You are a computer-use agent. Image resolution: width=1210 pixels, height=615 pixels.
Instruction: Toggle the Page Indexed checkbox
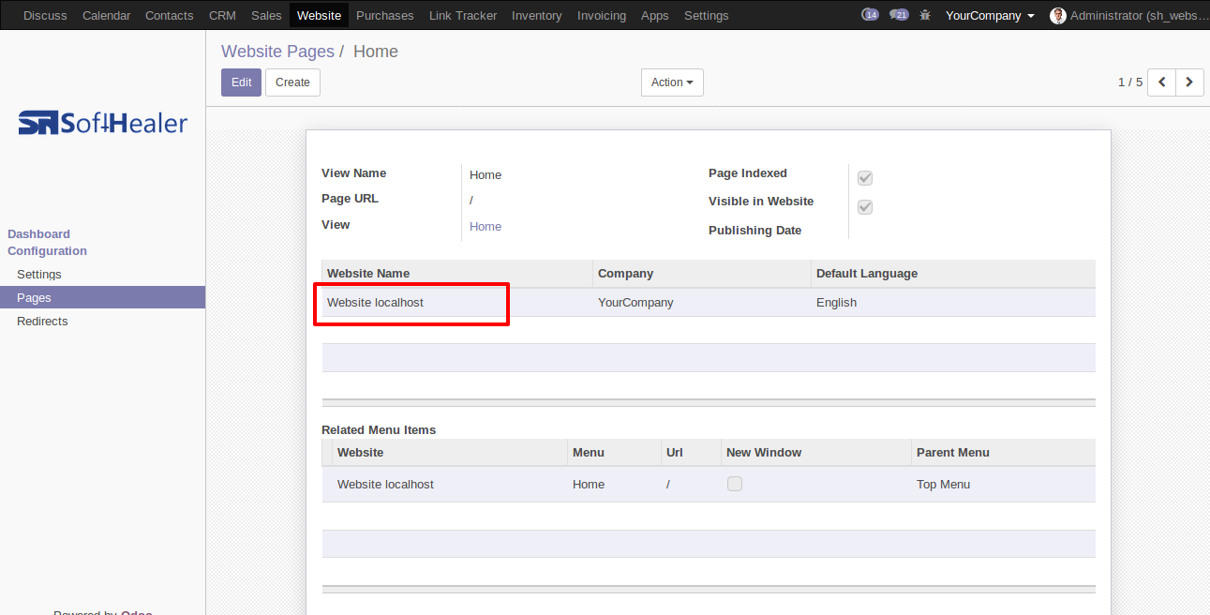point(865,178)
